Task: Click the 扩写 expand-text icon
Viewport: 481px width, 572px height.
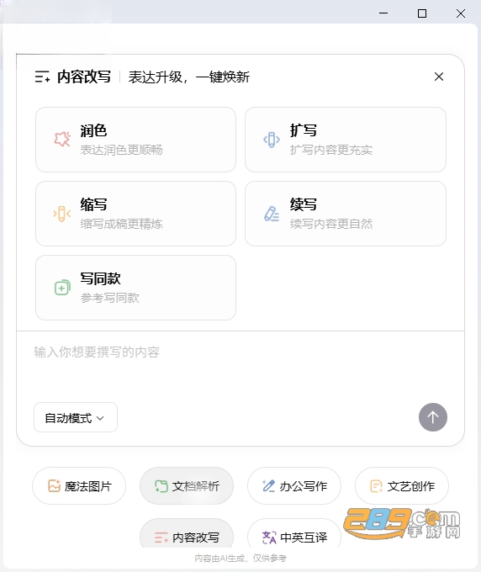Action: [x=272, y=140]
